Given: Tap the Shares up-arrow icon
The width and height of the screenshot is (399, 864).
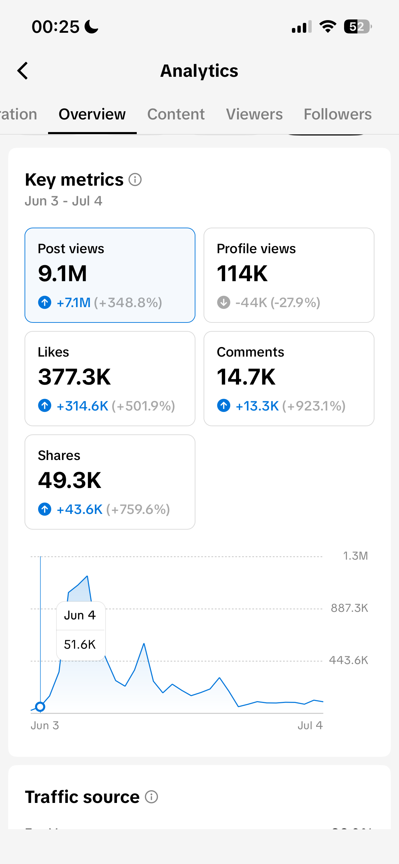Looking at the screenshot, I should click(45, 509).
